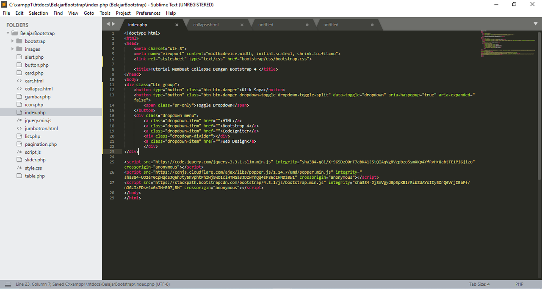Close the index.php tab

click(177, 25)
